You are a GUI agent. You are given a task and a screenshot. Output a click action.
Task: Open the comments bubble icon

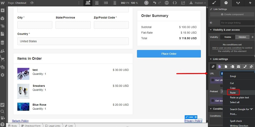point(167,3)
